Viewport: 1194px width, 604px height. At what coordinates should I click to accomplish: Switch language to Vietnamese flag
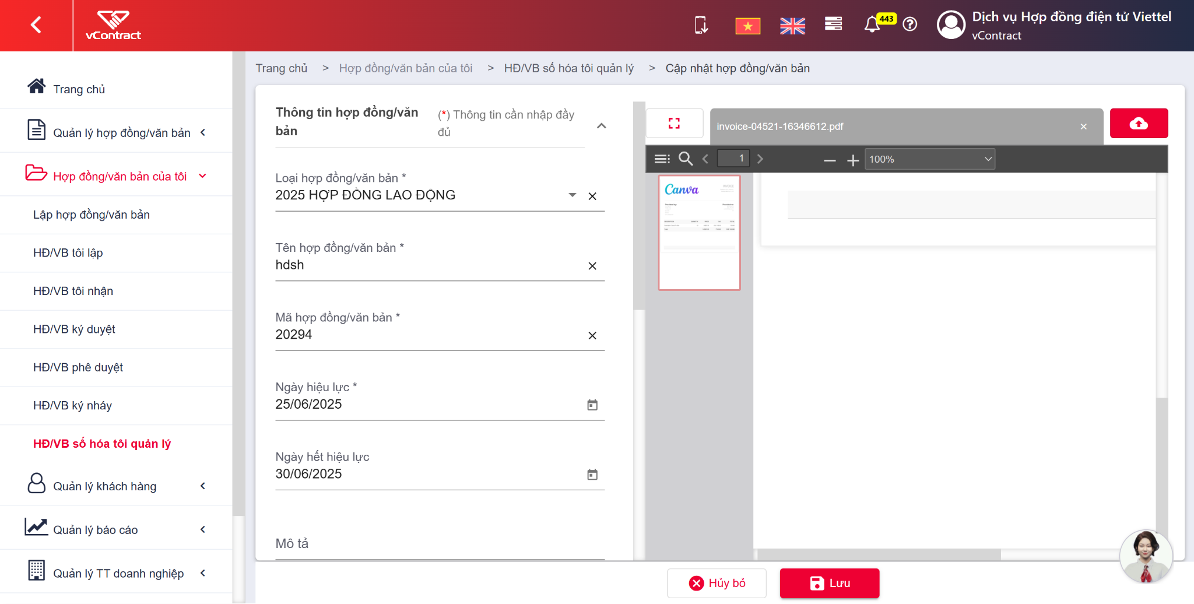coord(747,26)
